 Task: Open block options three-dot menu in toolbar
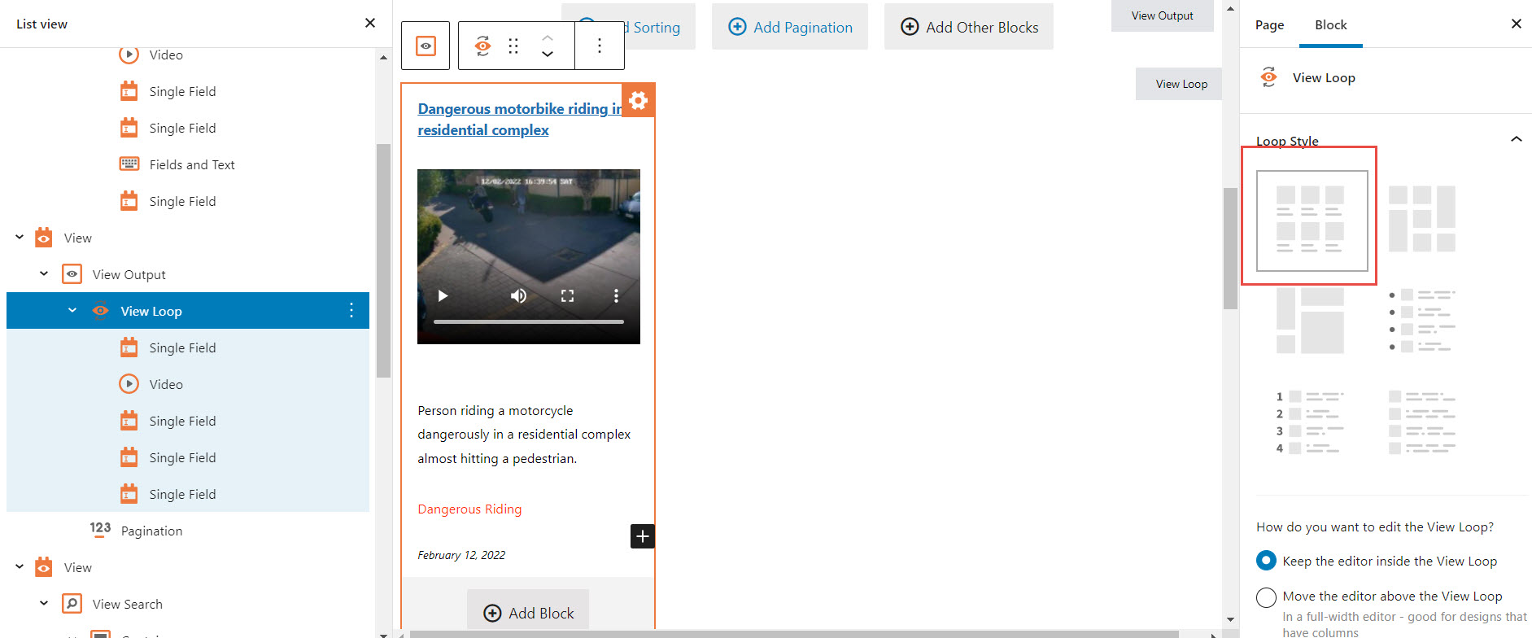coord(600,46)
